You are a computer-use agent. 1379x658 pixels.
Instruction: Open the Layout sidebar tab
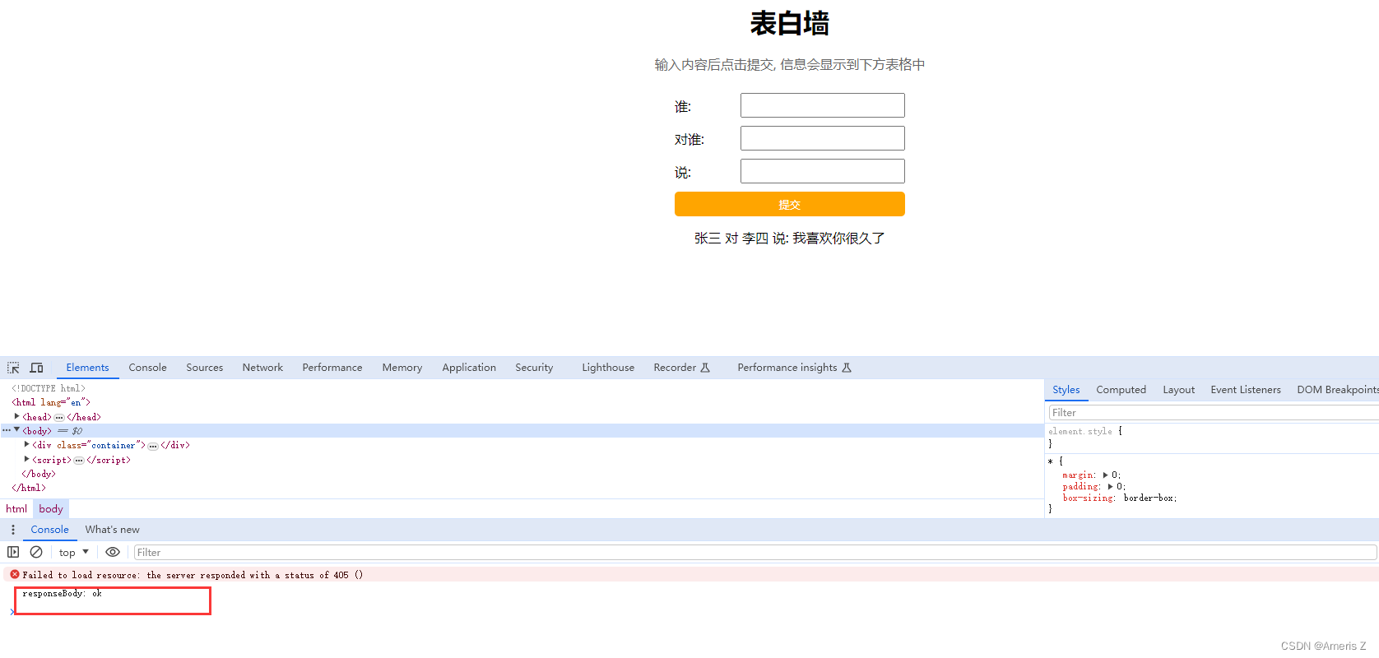pos(1178,390)
